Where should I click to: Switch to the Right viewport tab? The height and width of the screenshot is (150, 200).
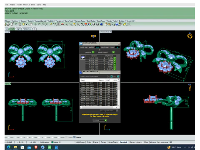[18, 29]
